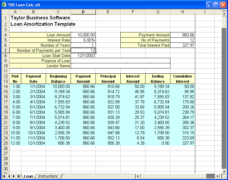Select the Loan sheet tab
Viewport: 228px width, 180px height.
pyautogui.click(x=29, y=176)
